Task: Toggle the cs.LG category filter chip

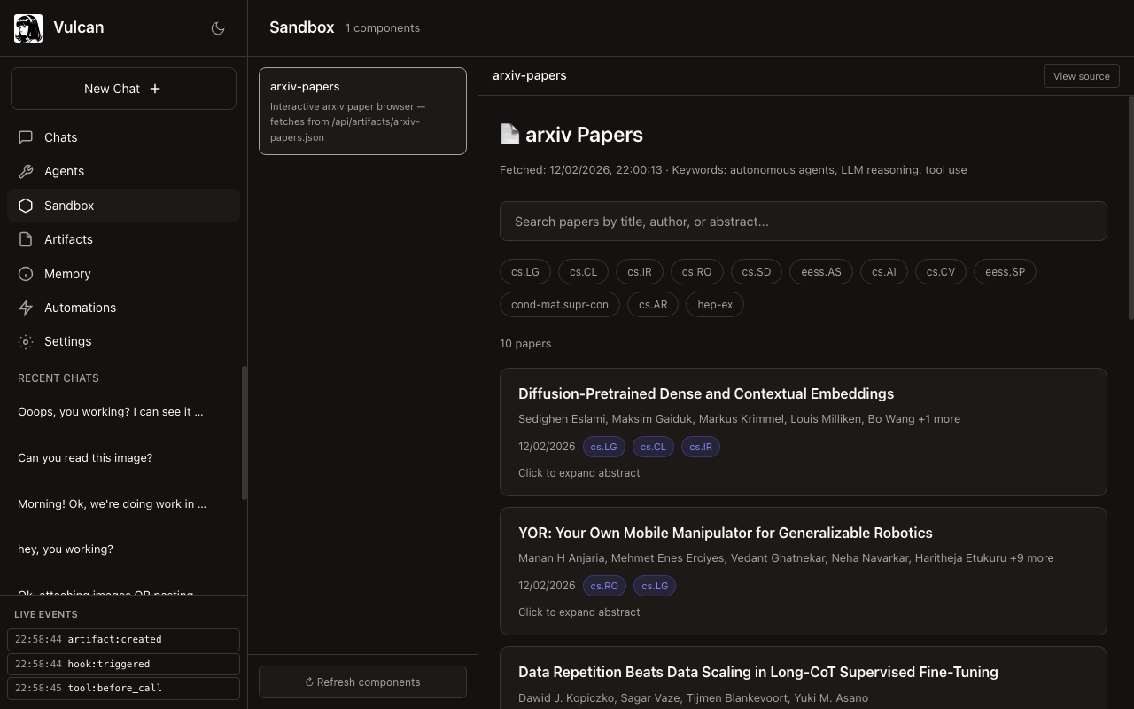Action: pyautogui.click(x=524, y=272)
